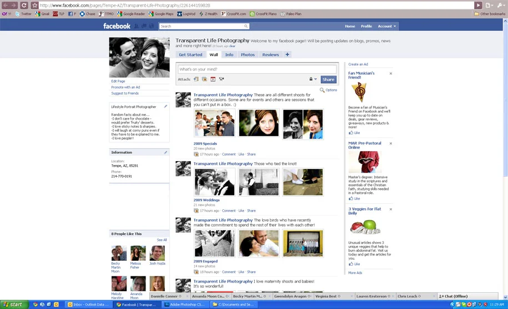Open the browser page menu icon
The image size is (508, 309).
(x=489, y=5)
